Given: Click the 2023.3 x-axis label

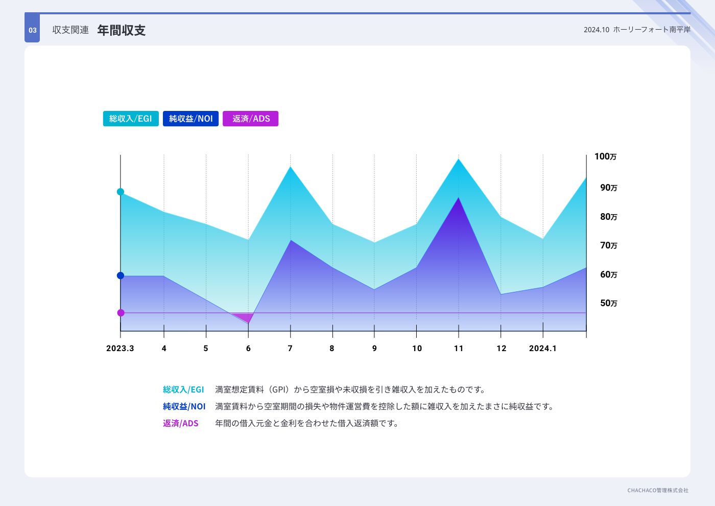Looking at the screenshot, I should point(120,349).
